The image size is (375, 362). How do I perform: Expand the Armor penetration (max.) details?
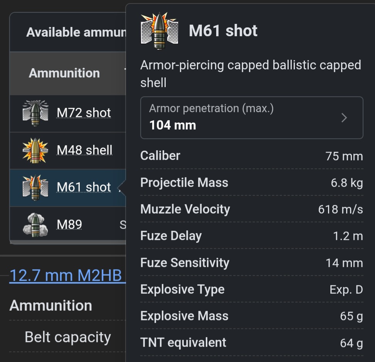(x=252, y=118)
